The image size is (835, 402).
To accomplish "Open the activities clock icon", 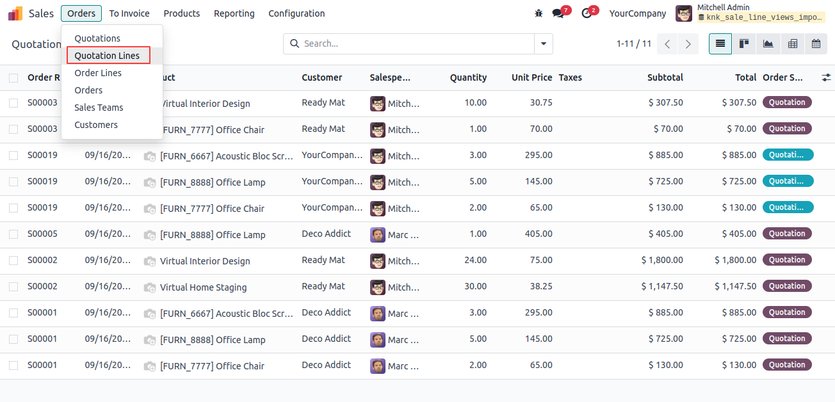I will 587,13.
